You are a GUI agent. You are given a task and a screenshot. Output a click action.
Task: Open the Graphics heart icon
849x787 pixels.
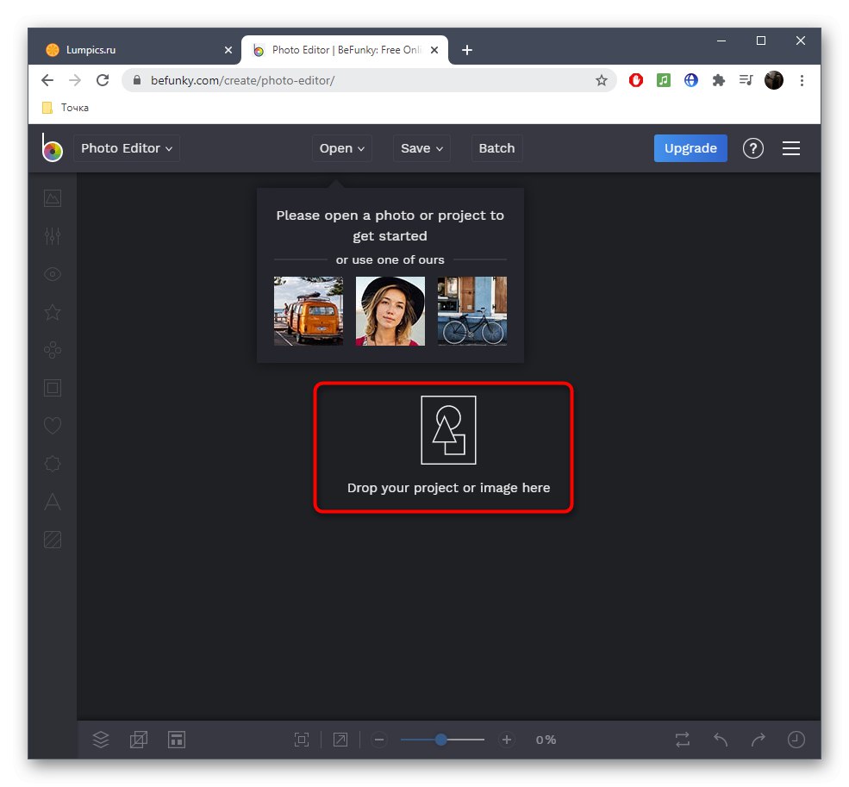click(53, 426)
